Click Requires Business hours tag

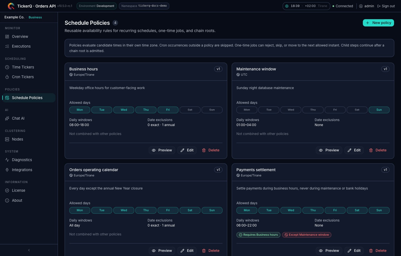point(258,235)
